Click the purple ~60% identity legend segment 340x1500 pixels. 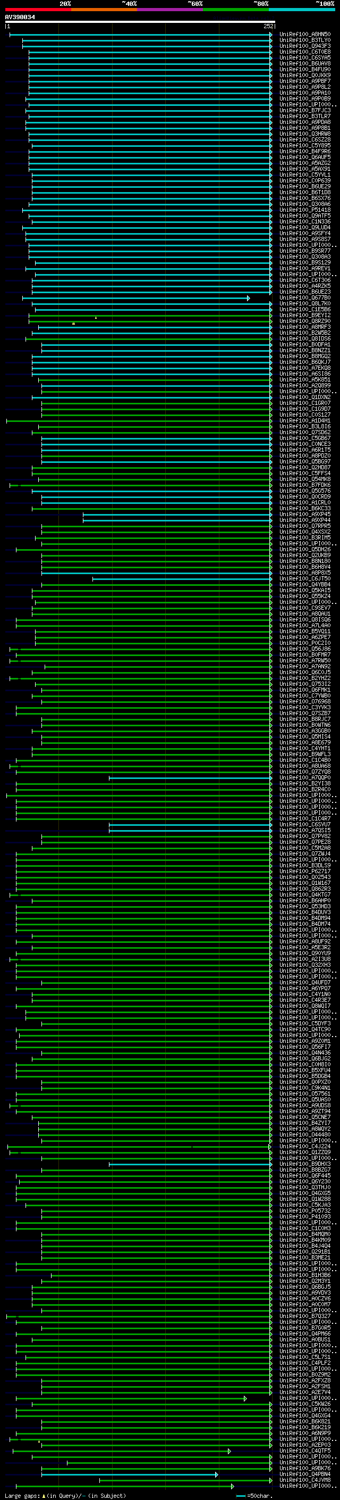click(x=171, y=10)
